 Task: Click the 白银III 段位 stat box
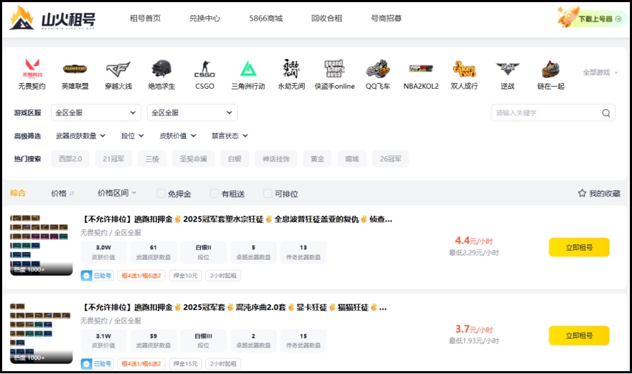tap(203, 340)
